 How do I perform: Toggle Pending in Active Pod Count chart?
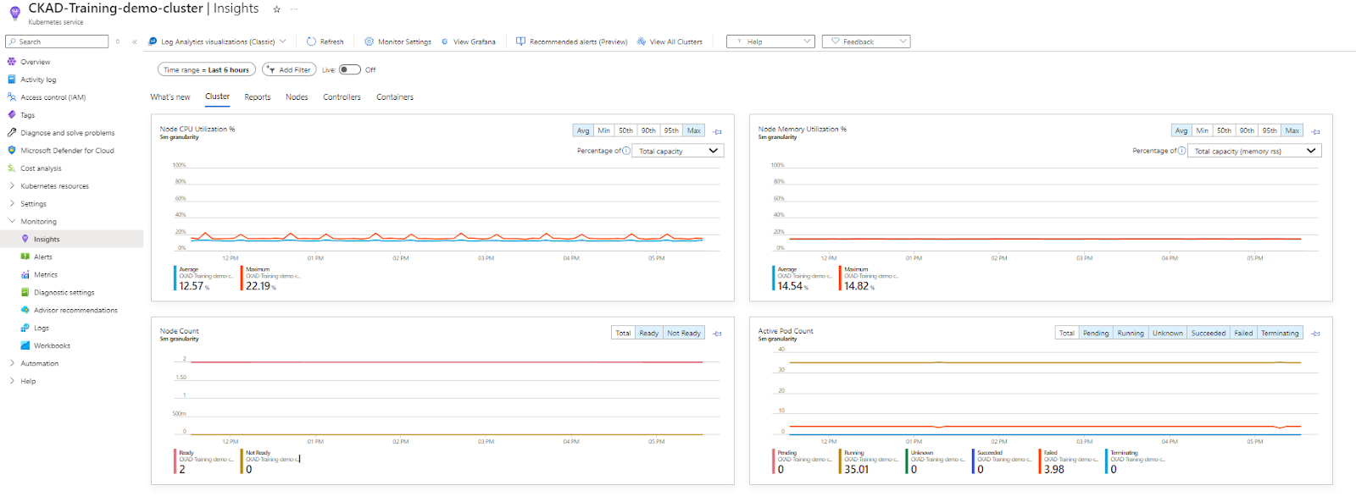pyautogui.click(x=1096, y=333)
